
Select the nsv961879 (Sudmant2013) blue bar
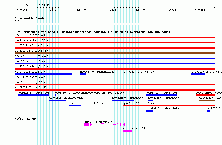click(123, 100)
